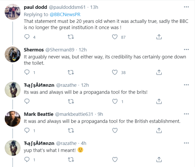Image resolution: width=196 pixels, height=167 pixels.
Task: Share paul dodd's tweet
Action: [158, 37]
